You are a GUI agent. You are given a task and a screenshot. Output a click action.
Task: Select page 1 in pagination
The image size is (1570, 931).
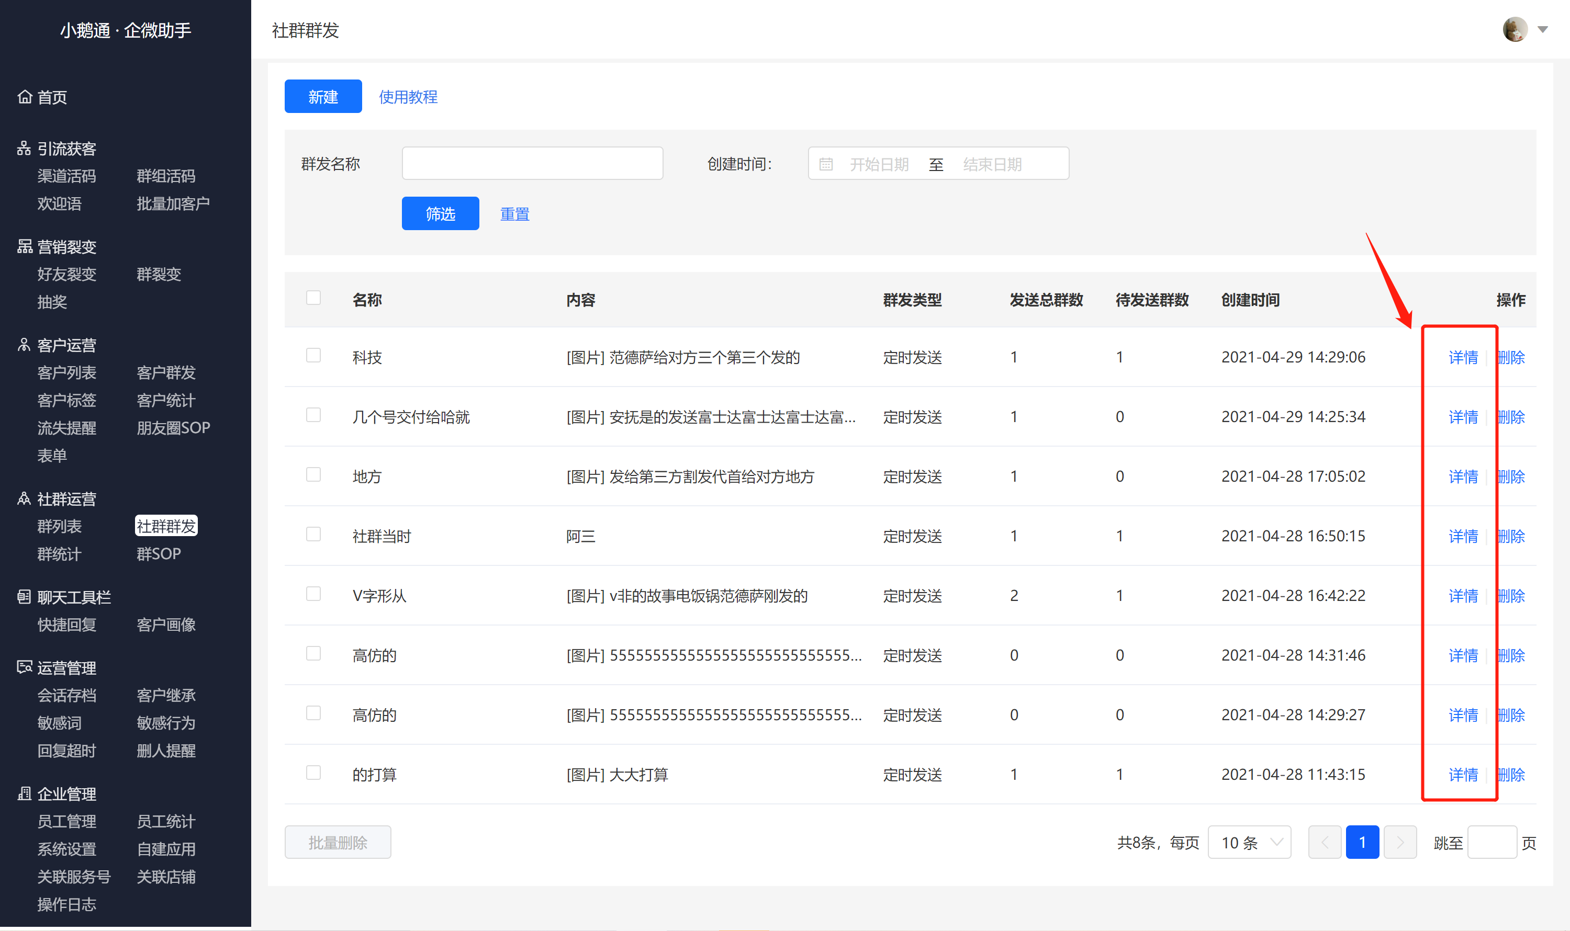[x=1362, y=842]
